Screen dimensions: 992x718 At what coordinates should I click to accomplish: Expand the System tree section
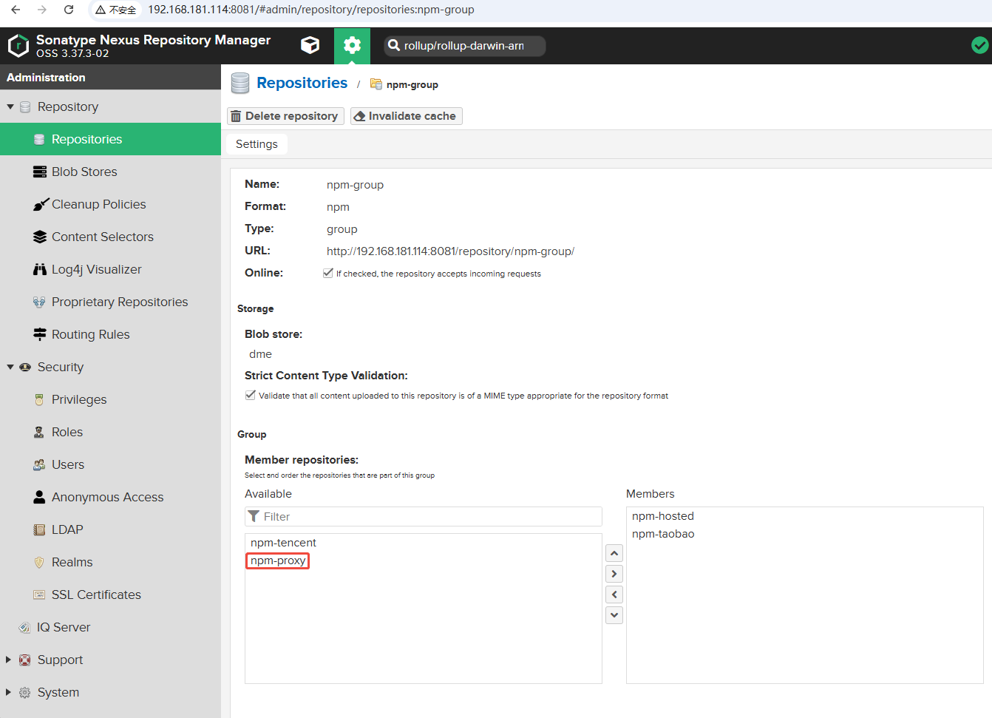click(9, 692)
